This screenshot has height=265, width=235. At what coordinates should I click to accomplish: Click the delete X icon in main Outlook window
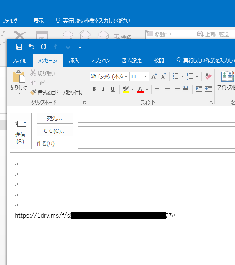click(20, 35)
